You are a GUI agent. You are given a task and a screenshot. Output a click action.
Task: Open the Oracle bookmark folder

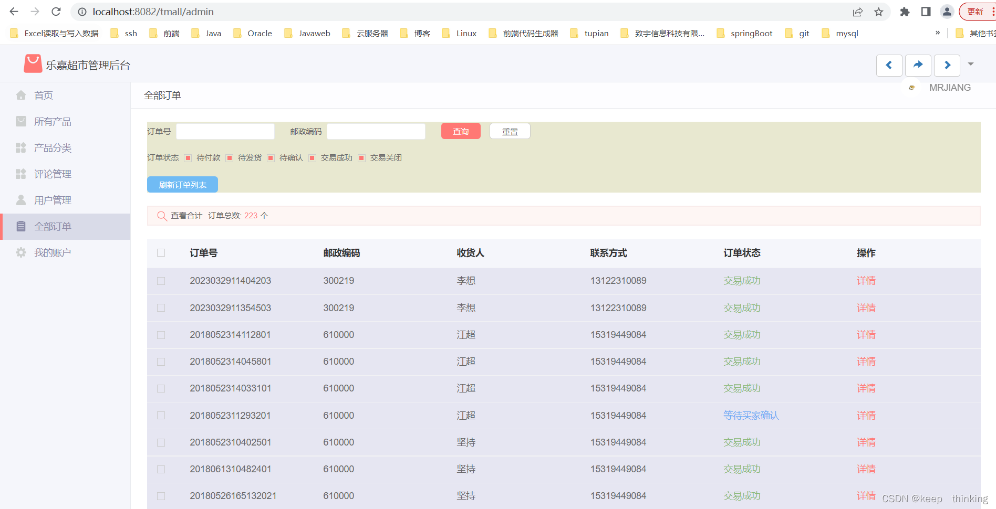coord(253,33)
